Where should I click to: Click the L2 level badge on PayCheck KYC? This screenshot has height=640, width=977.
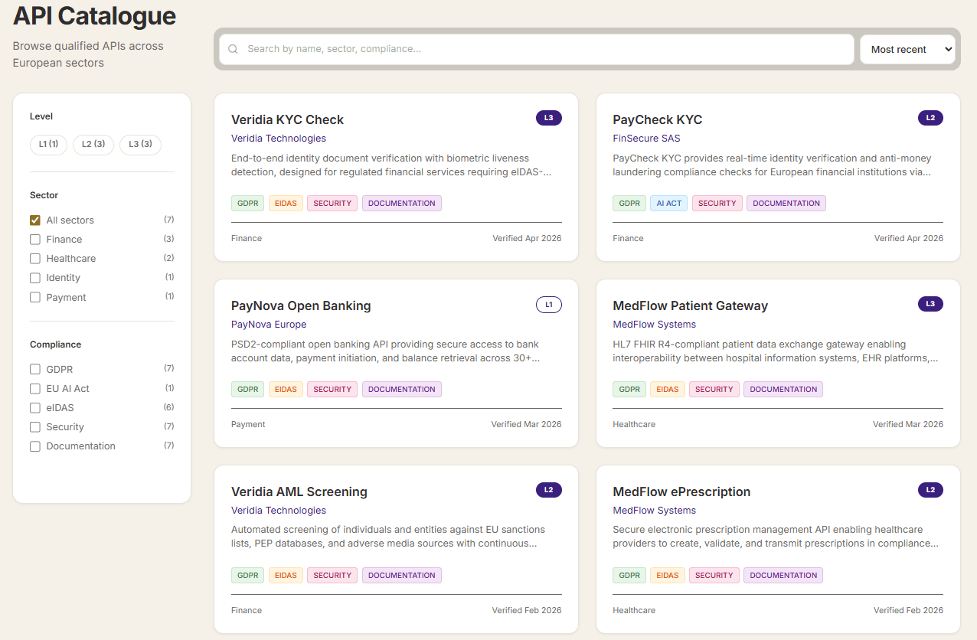pos(930,118)
